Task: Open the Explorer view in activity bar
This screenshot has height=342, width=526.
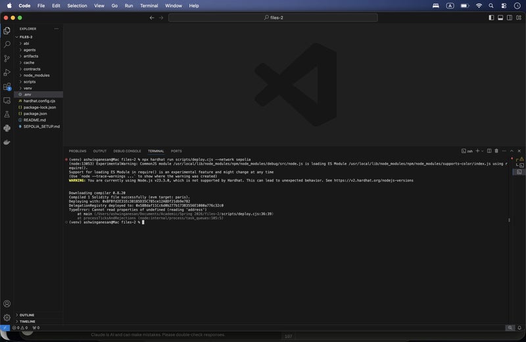Action: [7, 30]
